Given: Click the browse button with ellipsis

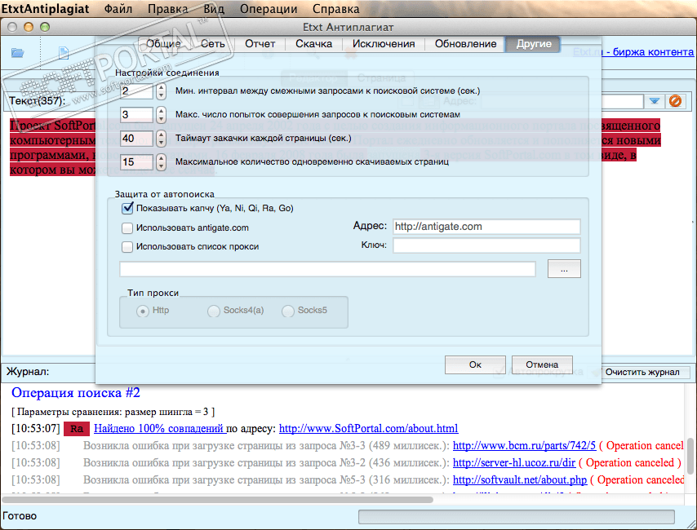Looking at the screenshot, I should 564,269.
